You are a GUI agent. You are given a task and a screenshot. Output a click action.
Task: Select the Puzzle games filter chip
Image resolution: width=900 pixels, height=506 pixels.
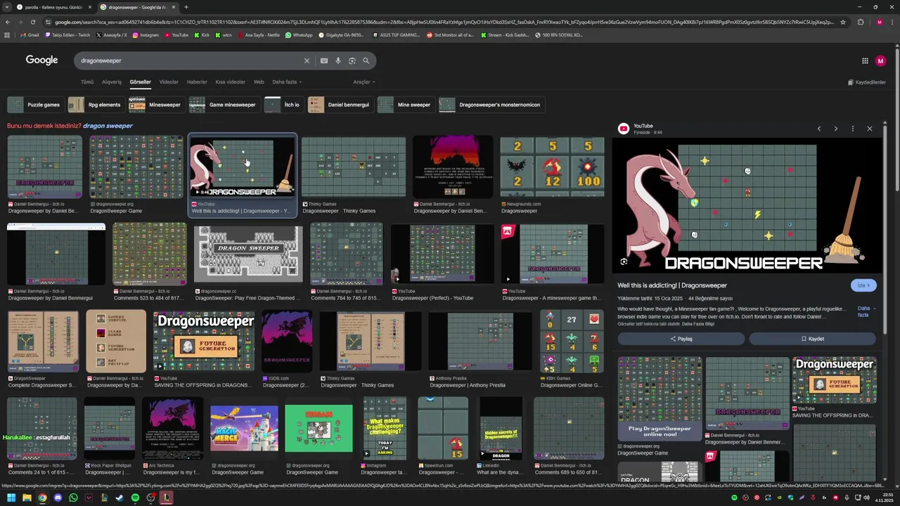click(35, 105)
